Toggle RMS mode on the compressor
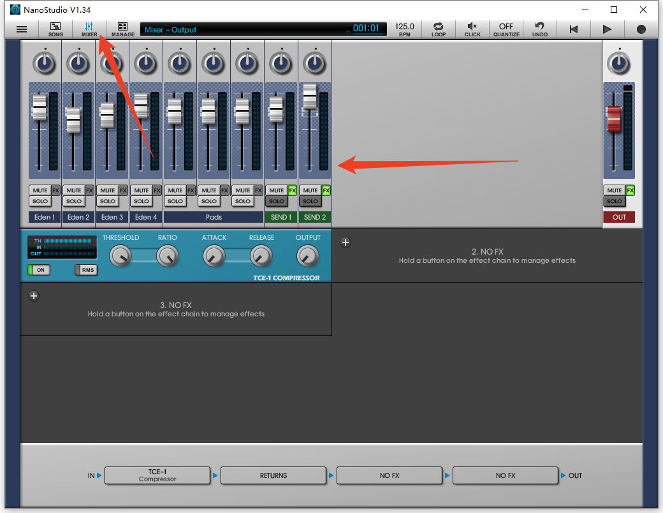The image size is (663, 513). click(x=86, y=270)
